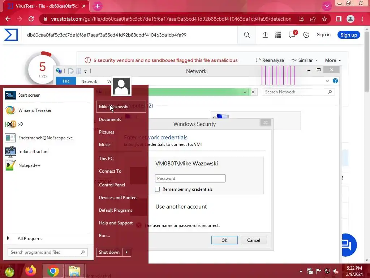The image size is (370, 278).
Task: Click Cancel in Windows Security dialog
Action: click(x=254, y=240)
